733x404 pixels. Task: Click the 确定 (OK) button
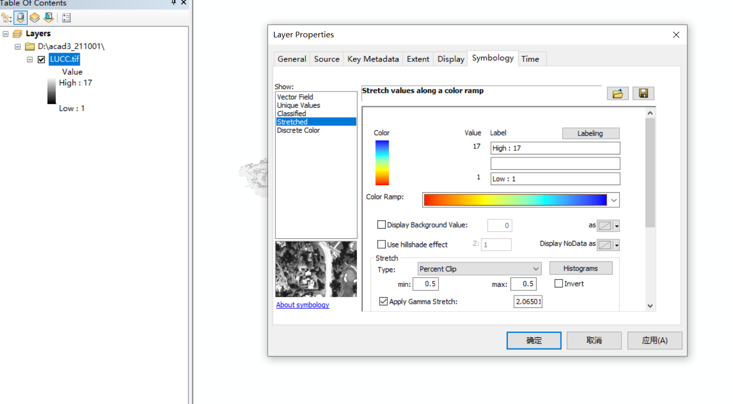[534, 341]
